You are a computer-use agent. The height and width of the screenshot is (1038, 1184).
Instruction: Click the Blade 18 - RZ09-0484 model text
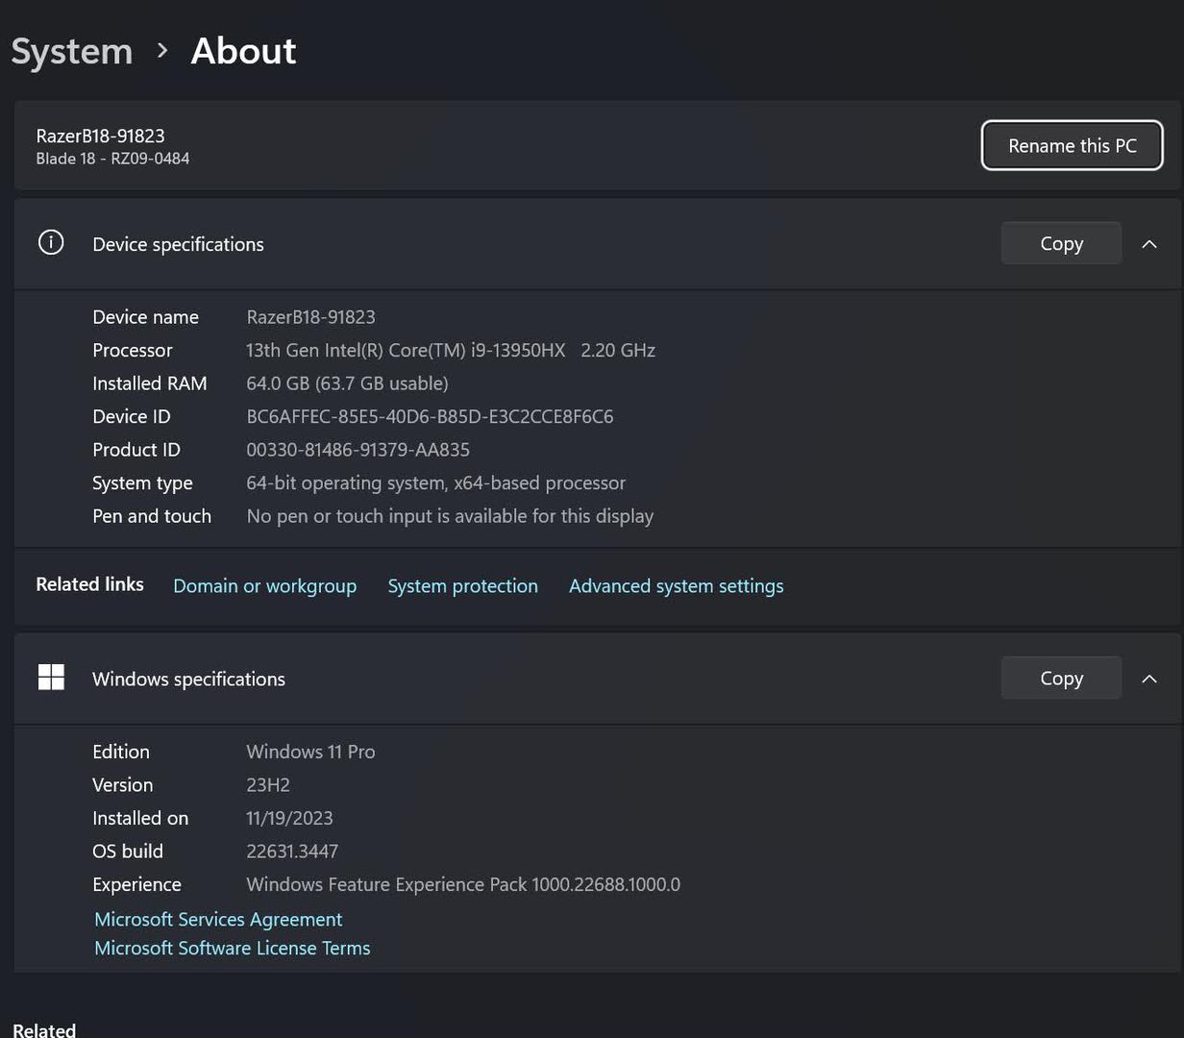[x=112, y=159]
